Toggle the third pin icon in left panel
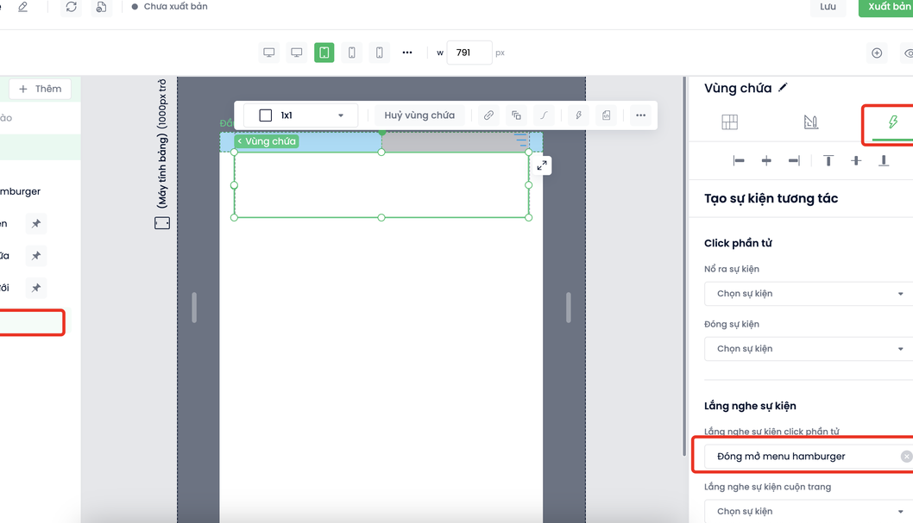913x523 pixels. [x=36, y=288]
